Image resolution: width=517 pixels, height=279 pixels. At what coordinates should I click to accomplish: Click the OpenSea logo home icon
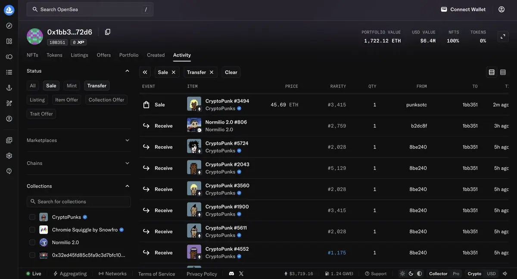tap(9, 10)
